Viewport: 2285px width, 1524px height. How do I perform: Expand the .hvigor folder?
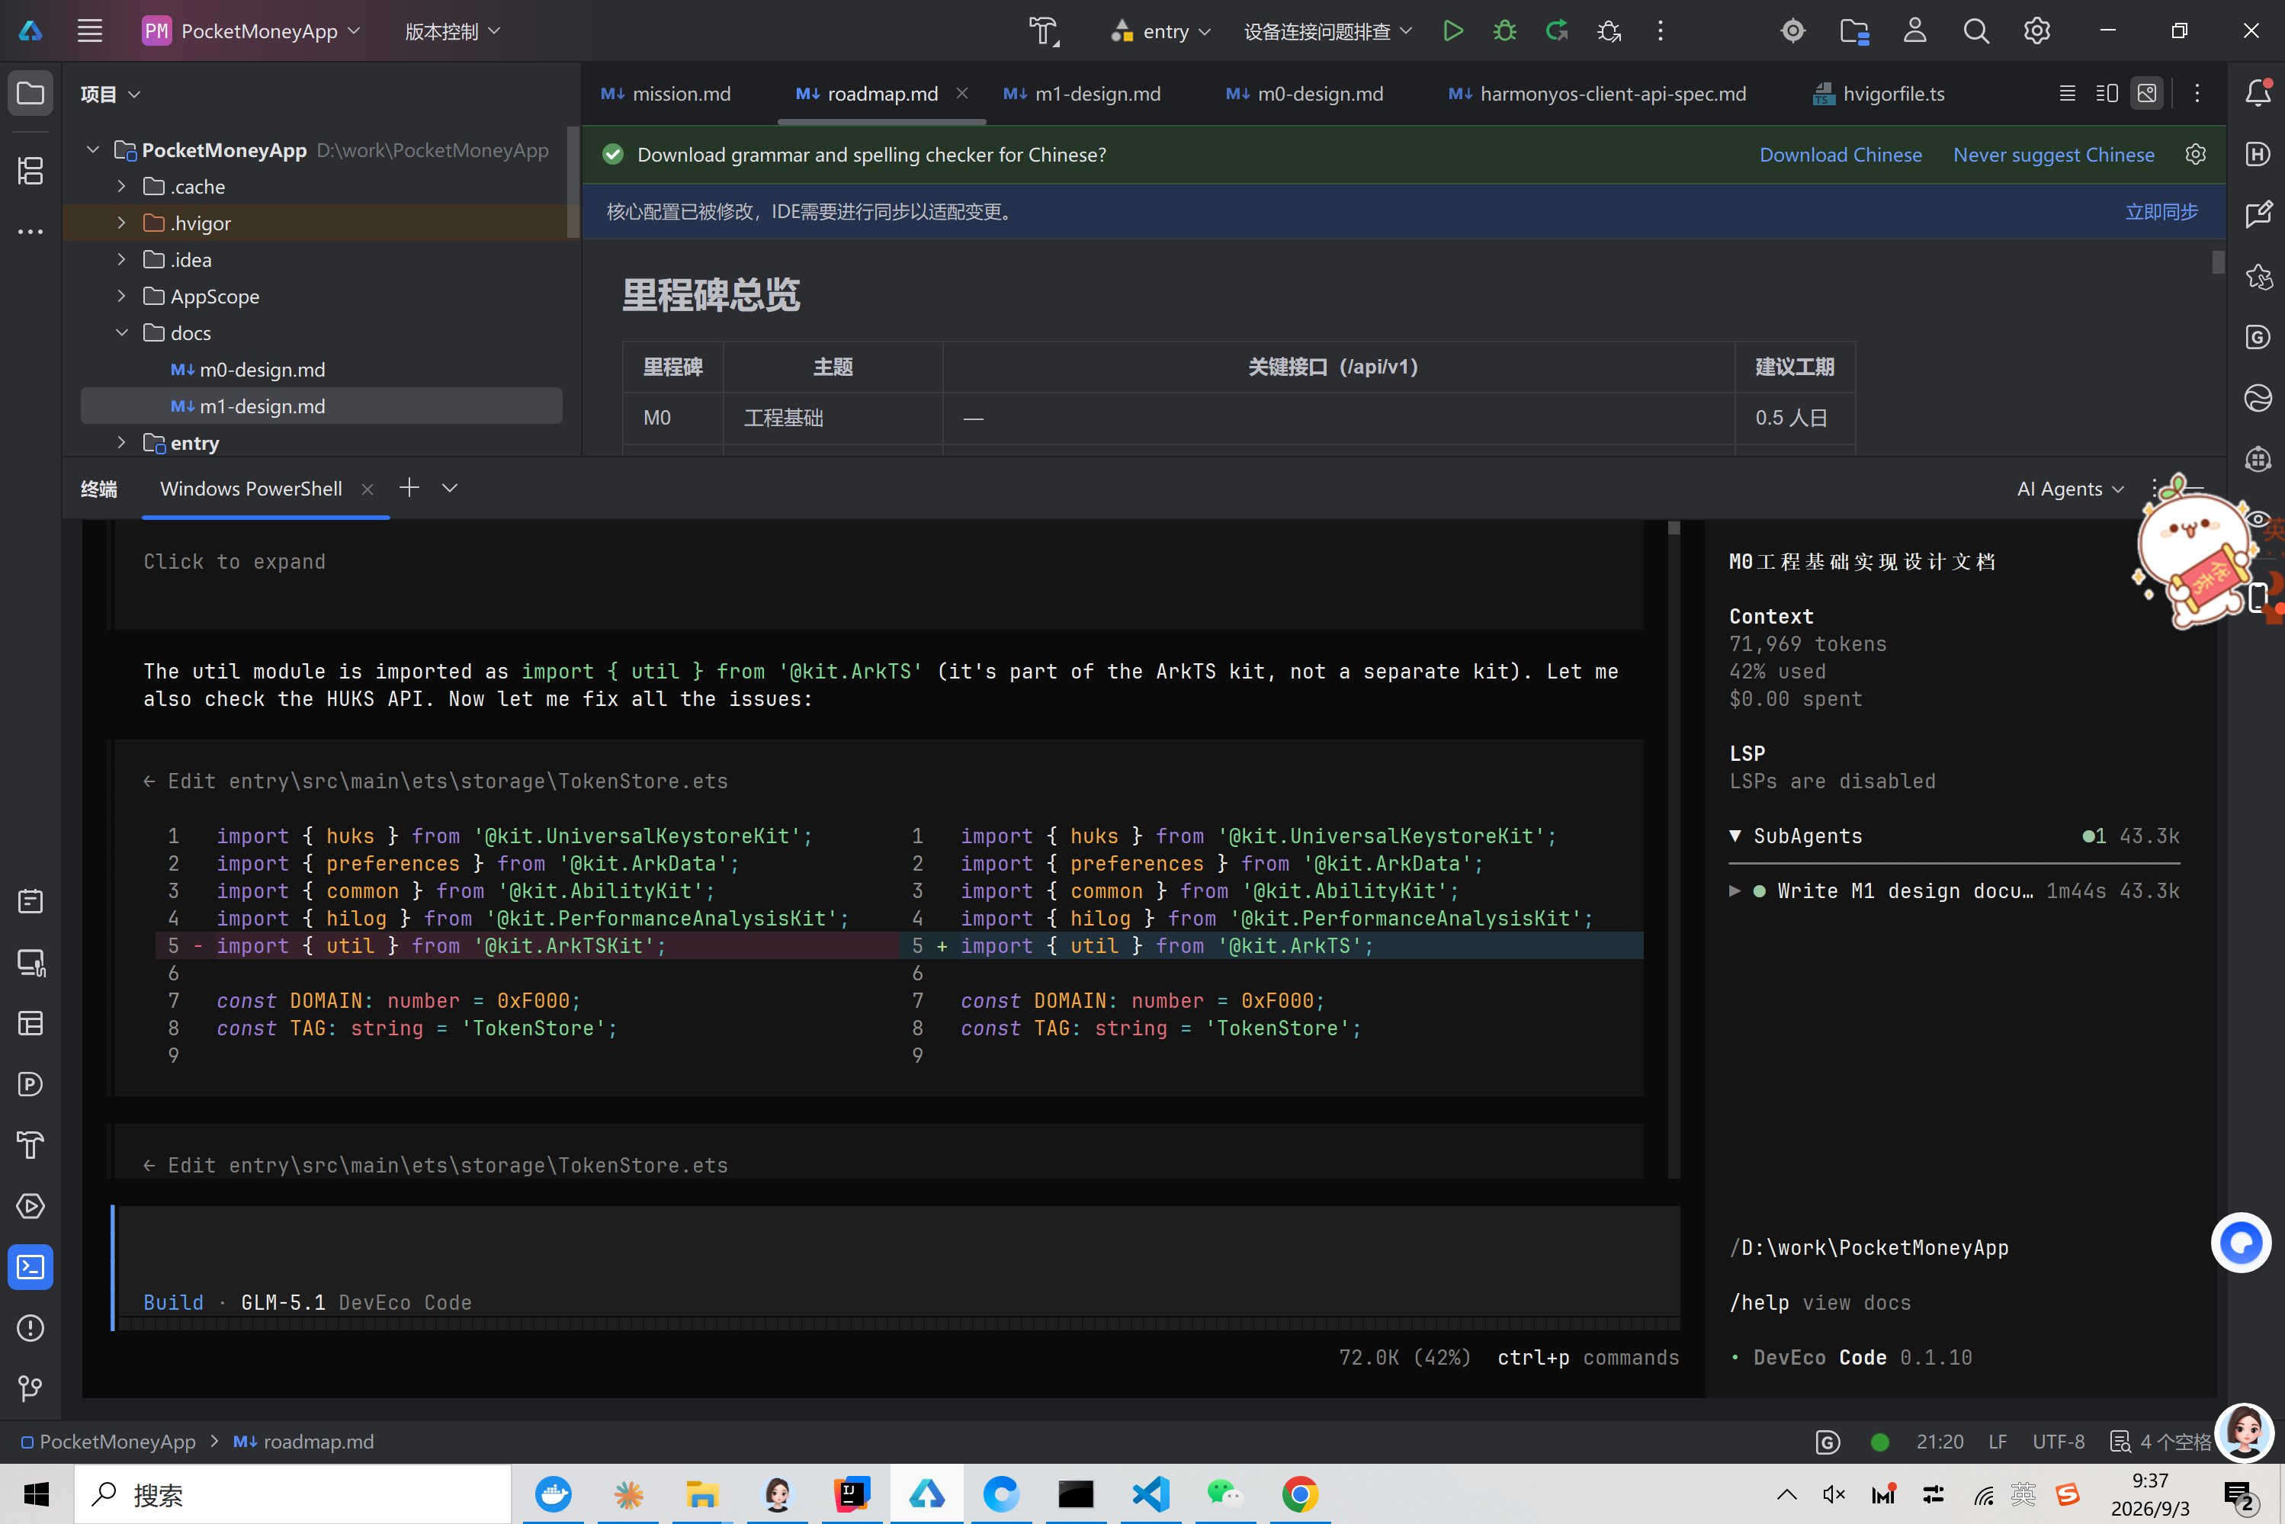pos(121,223)
